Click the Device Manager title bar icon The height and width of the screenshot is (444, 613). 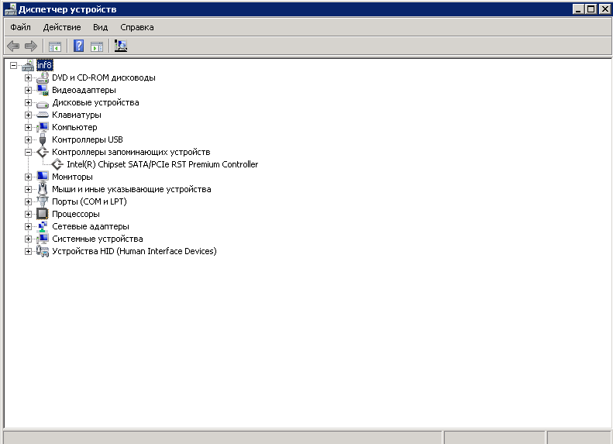coord(10,9)
